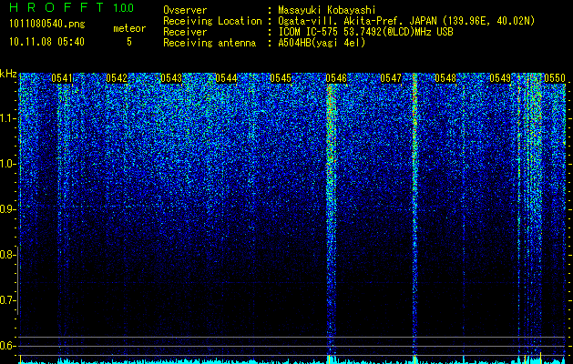The width and height of the screenshot is (573, 364).
Task: Click the 0.7 kHz axis tick label
Action: coord(7,300)
